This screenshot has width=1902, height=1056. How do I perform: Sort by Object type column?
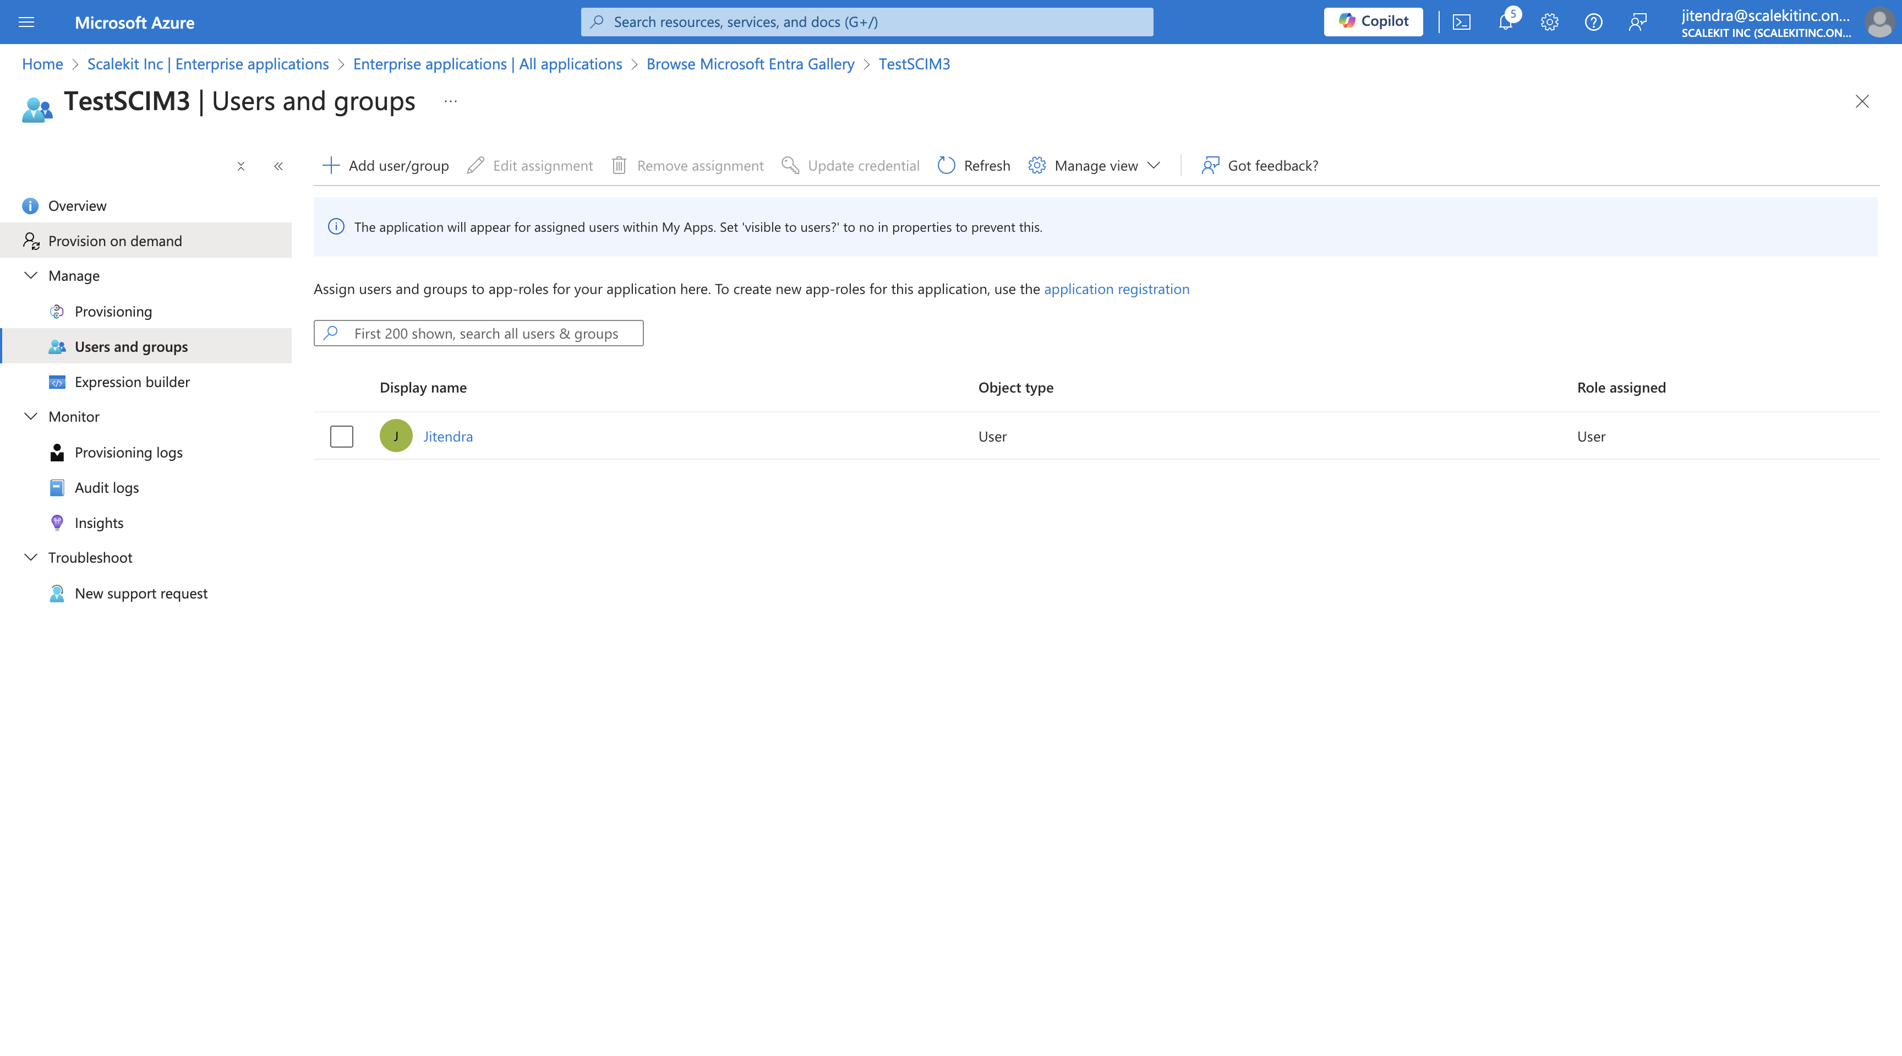1016,388
